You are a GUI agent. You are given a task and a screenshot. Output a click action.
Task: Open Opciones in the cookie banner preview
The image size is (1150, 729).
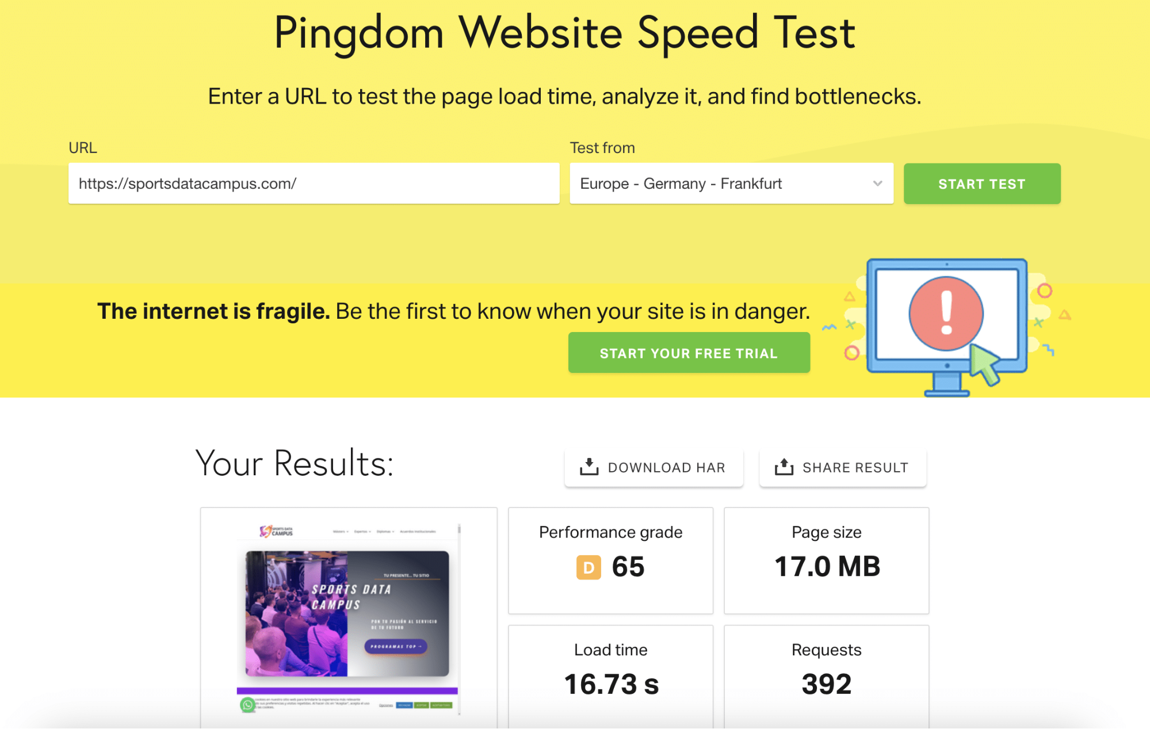pyautogui.click(x=386, y=705)
